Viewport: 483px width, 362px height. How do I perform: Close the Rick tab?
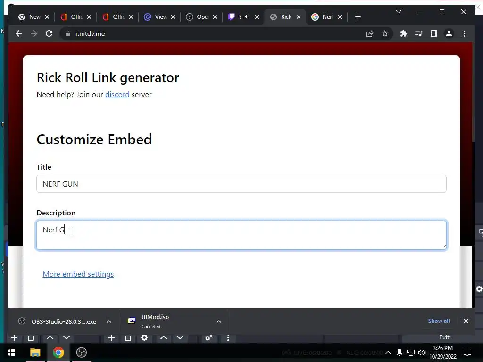point(298,17)
